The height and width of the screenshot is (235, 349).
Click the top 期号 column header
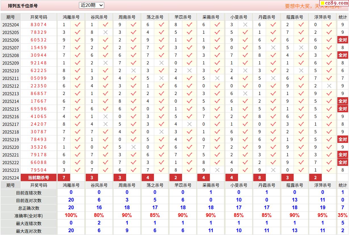coord(11,17)
